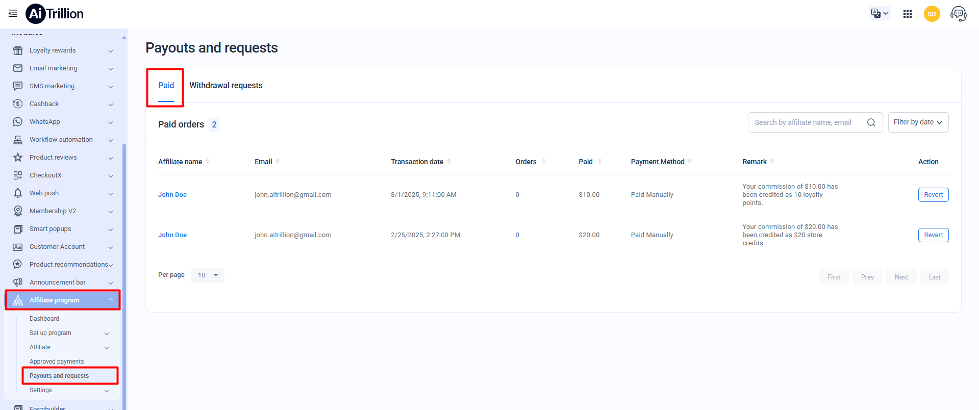Image resolution: width=979 pixels, height=410 pixels.
Task: Click the search magnifier icon
Action: click(x=871, y=122)
